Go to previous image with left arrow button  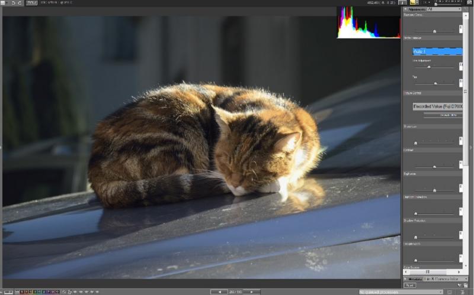click(x=219, y=292)
